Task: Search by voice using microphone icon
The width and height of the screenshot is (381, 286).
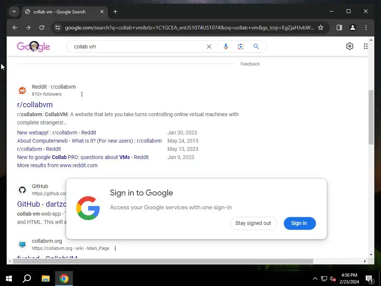Action: coord(225,47)
